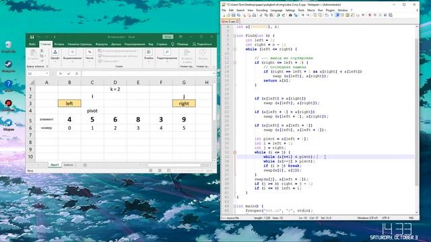Click the formula bar Cancel X icon
Screen dimensions: 431x242
[x=61, y=73]
